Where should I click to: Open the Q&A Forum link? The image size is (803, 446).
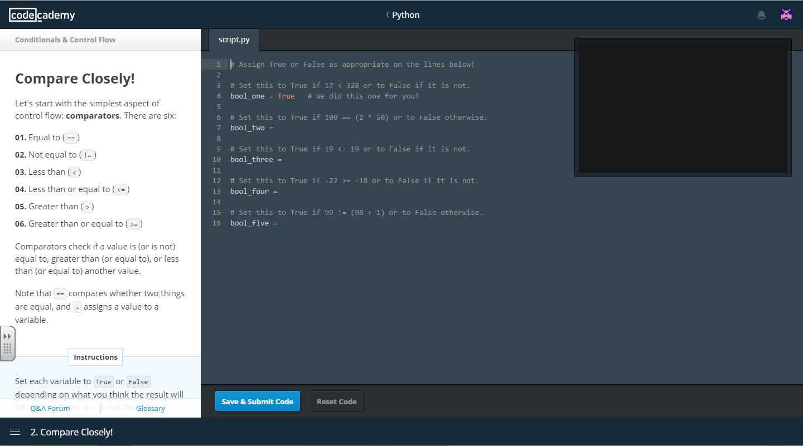coord(50,408)
